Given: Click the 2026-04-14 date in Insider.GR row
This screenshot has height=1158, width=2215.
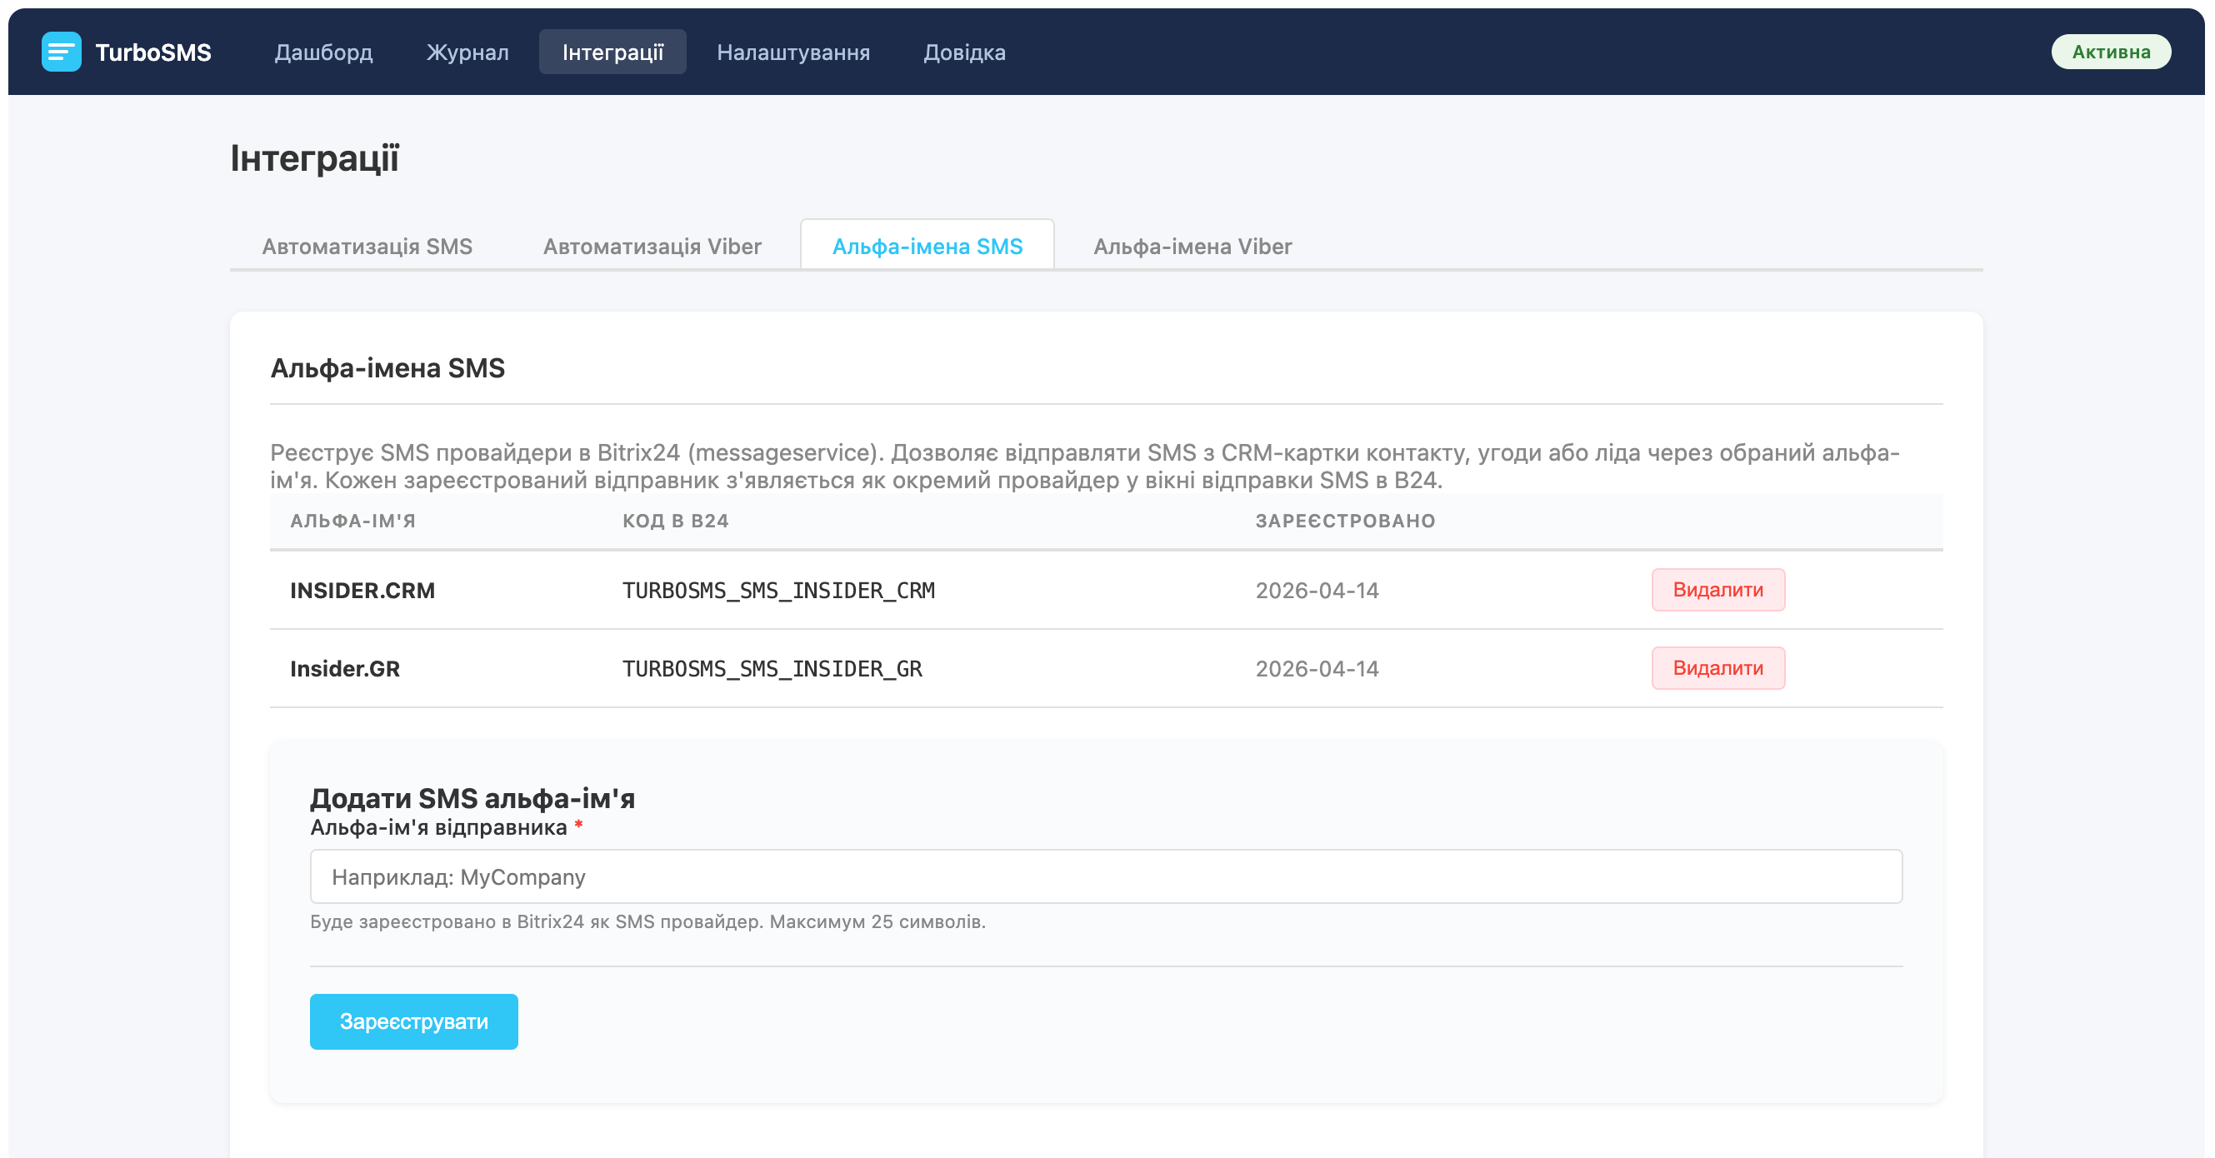Looking at the screenshot, I should [x=1317, y=669].
